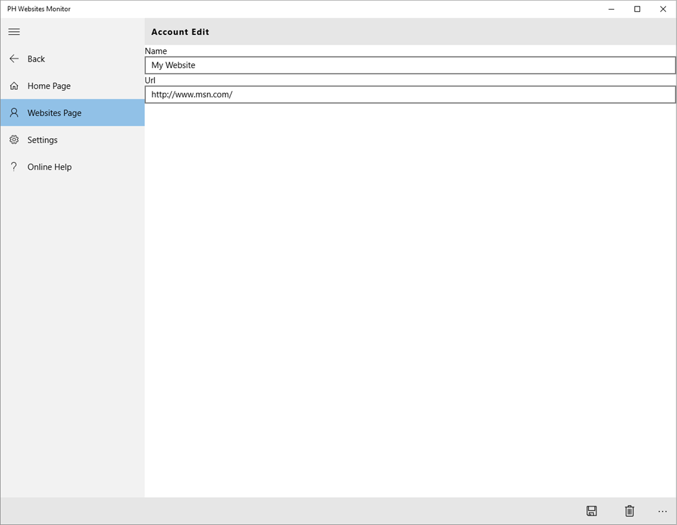
Task: Save the account with the floppy disk icon
Action: click(591, 511)
